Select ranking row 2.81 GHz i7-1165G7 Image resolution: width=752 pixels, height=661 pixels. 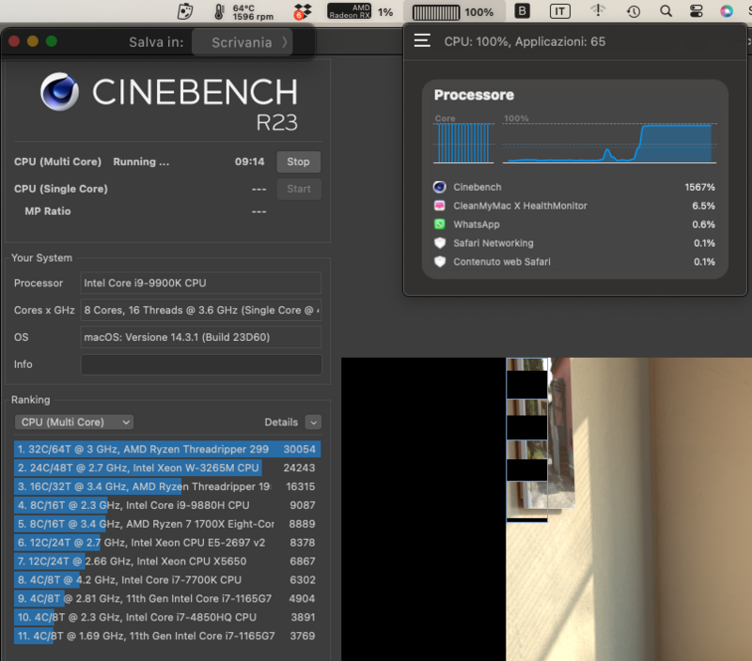tap(167, 598)
